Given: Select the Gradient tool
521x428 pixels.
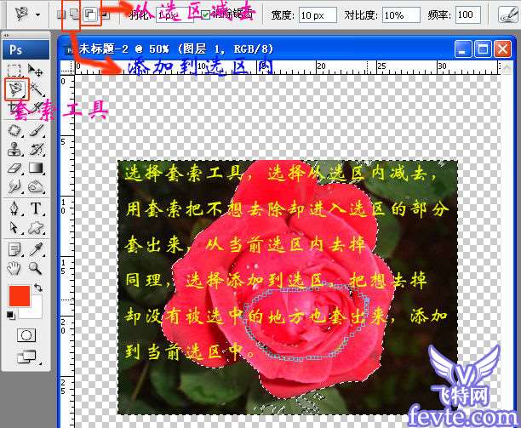Looking at the screenshot, I should 37,168.
